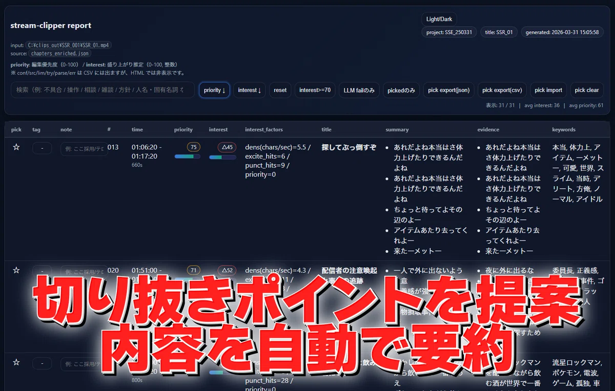Click the interest column header

[x=218, y=129]
